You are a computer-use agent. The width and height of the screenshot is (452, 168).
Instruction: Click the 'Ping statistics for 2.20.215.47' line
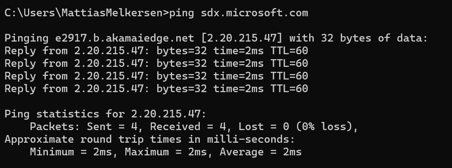pos(105,114)
